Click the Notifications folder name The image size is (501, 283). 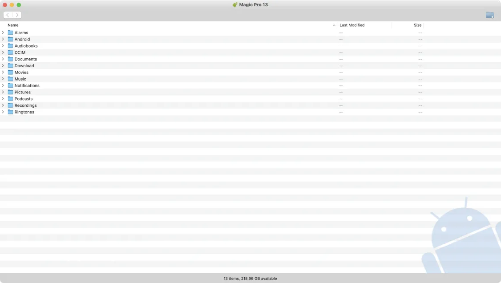(x=27, y=85)
